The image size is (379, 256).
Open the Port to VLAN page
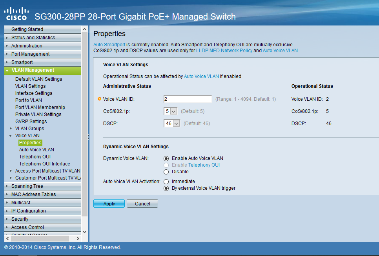(29, 100)
